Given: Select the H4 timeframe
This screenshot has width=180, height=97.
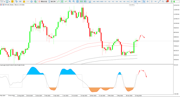Looking at the screenshot, I should point(117,2).
